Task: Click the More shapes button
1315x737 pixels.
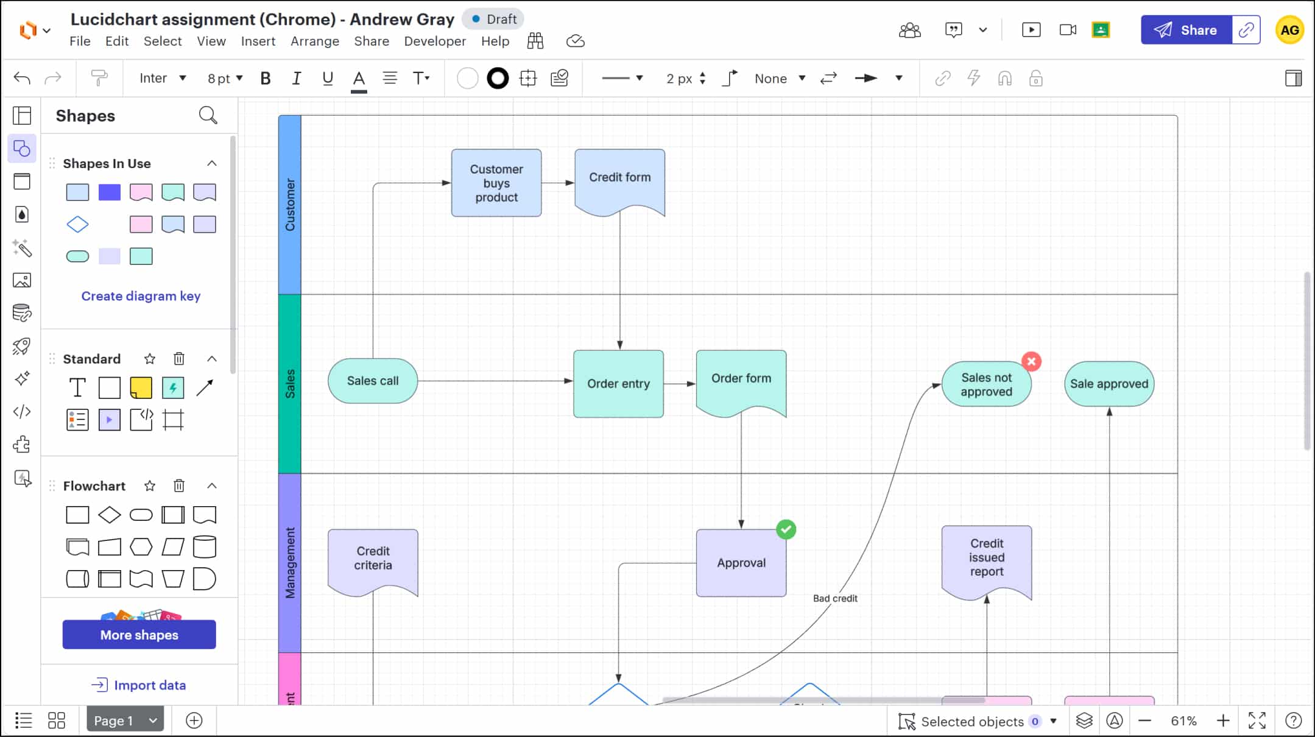Action: click(139, 635)
